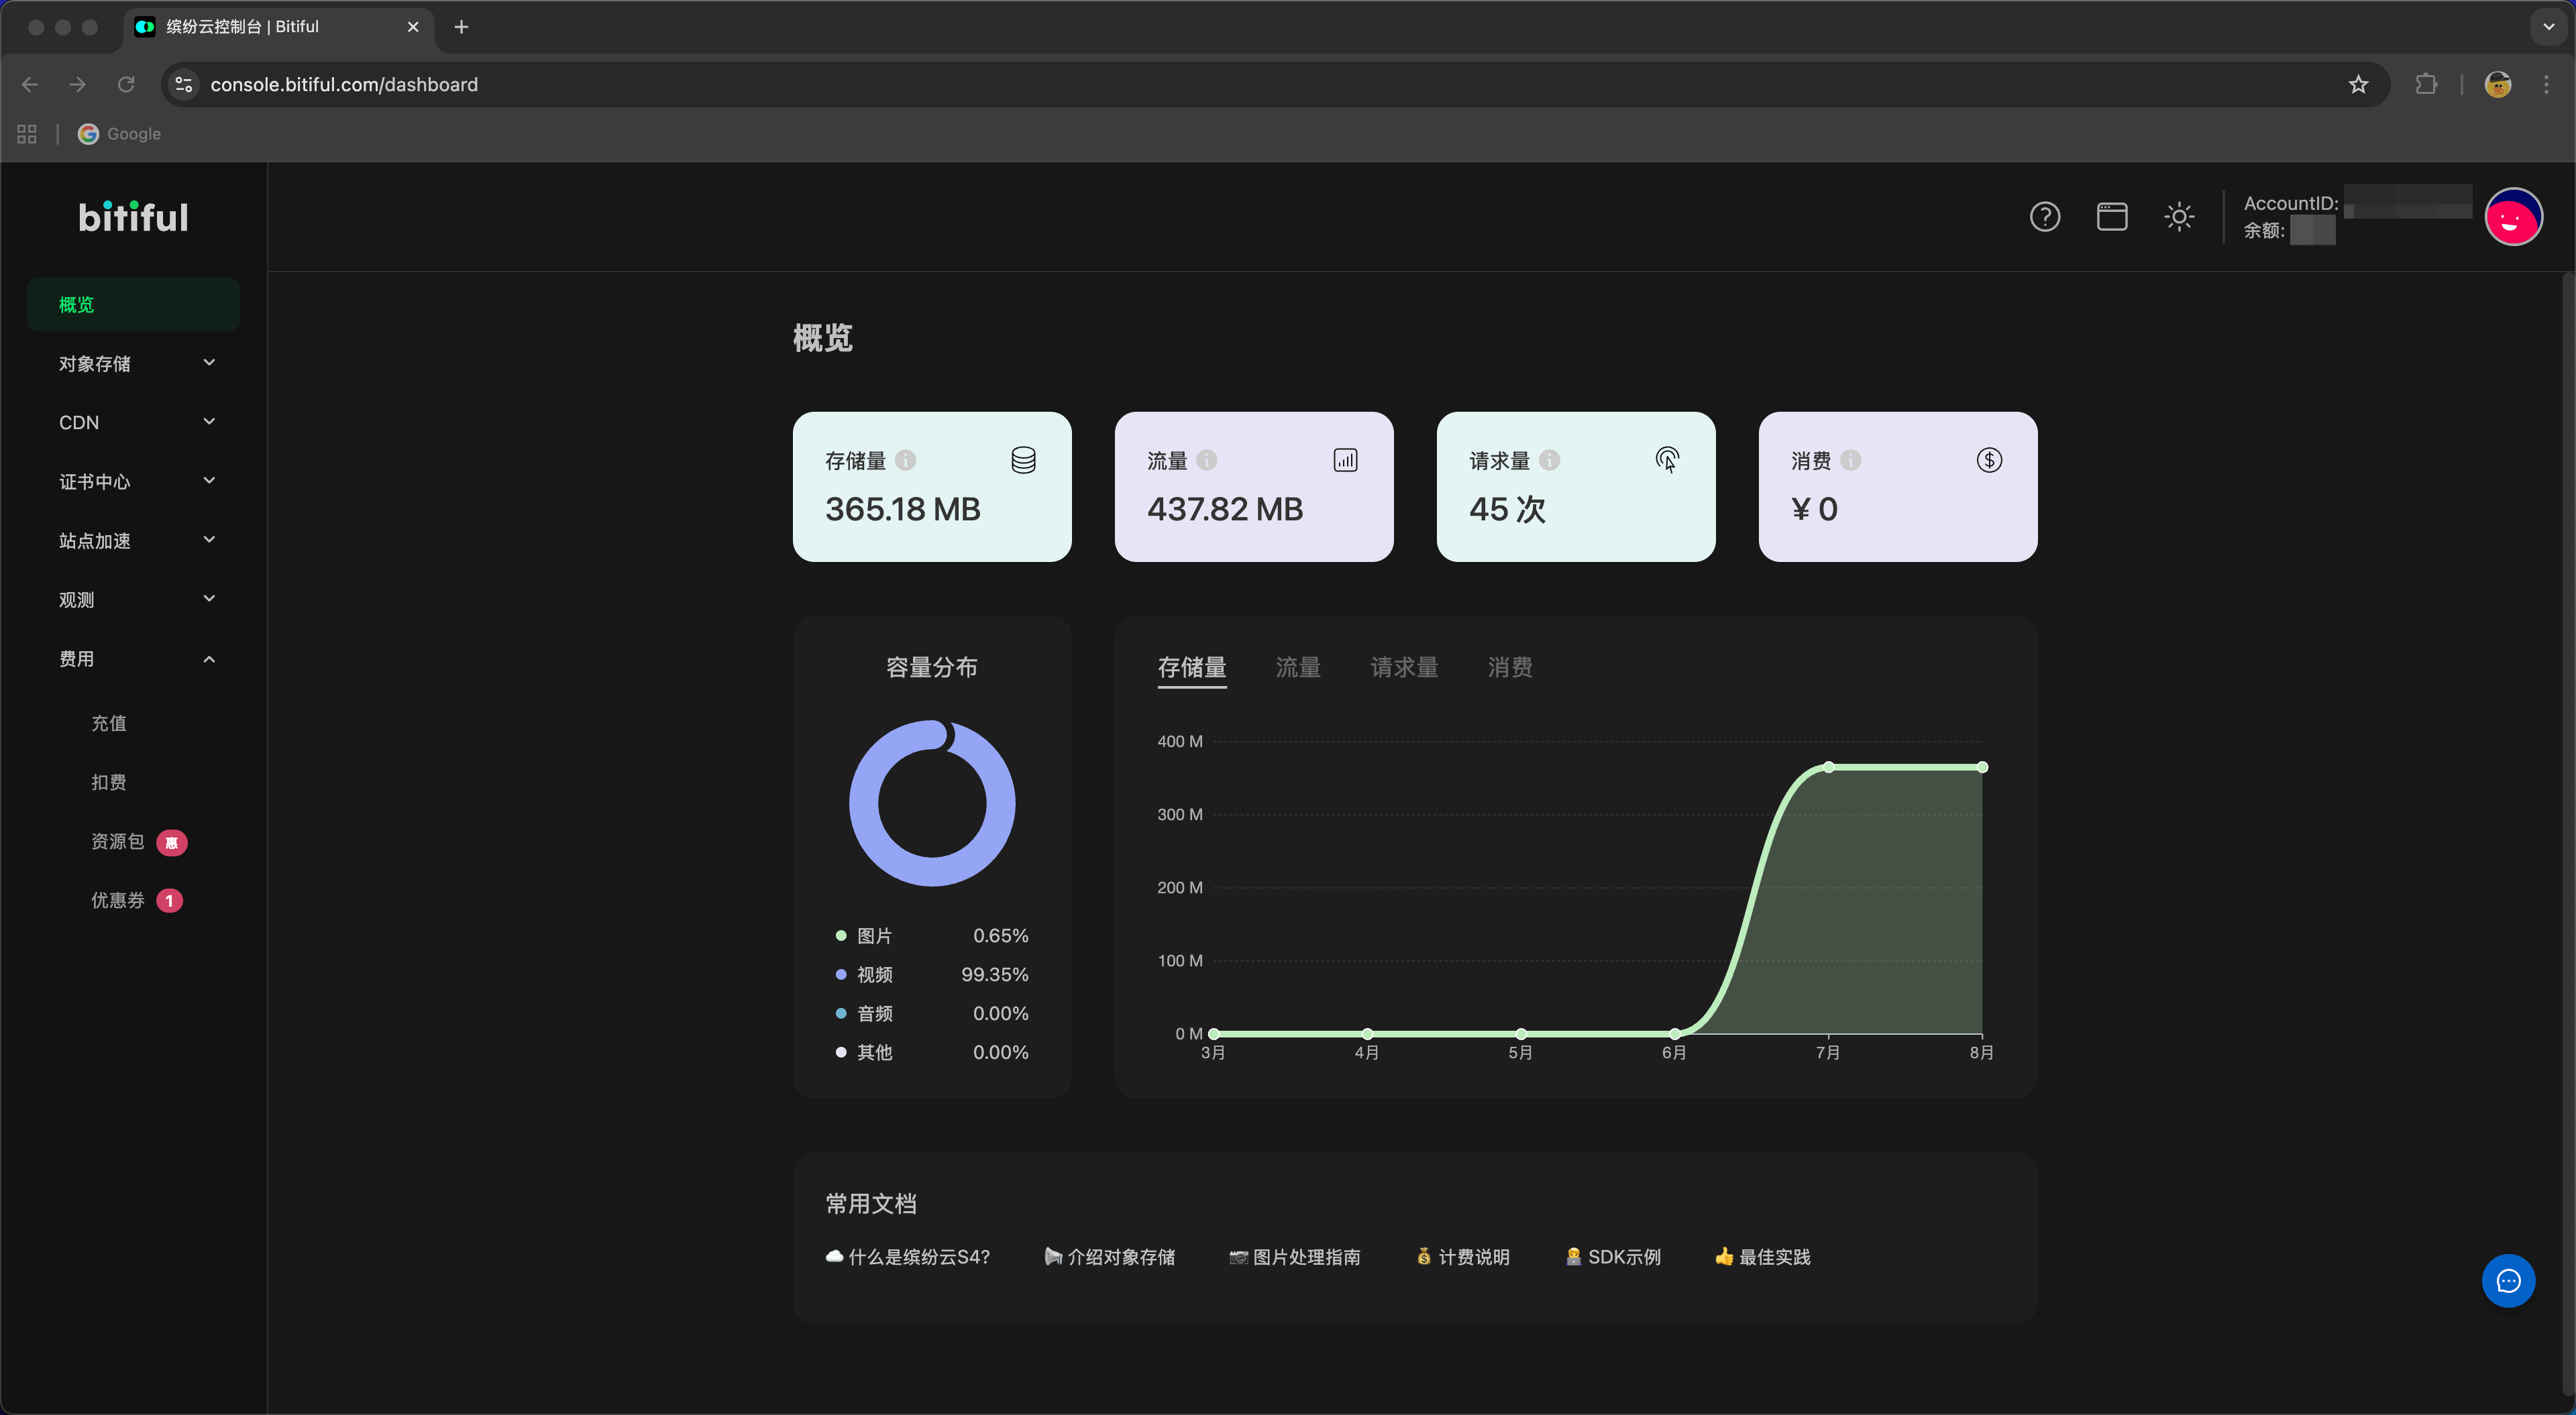Open 计费说明 doc link
2576x1415 pixels.
click(1463, 1257)
